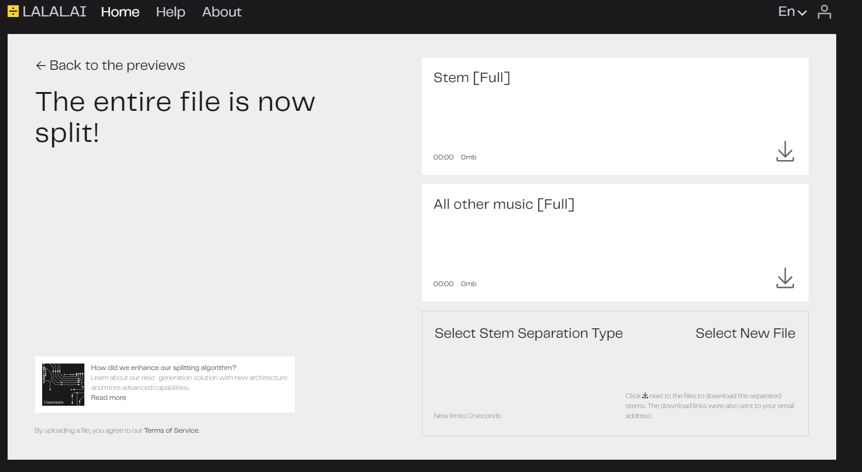Download the All other music [Full] track

(x=785, y=278)
